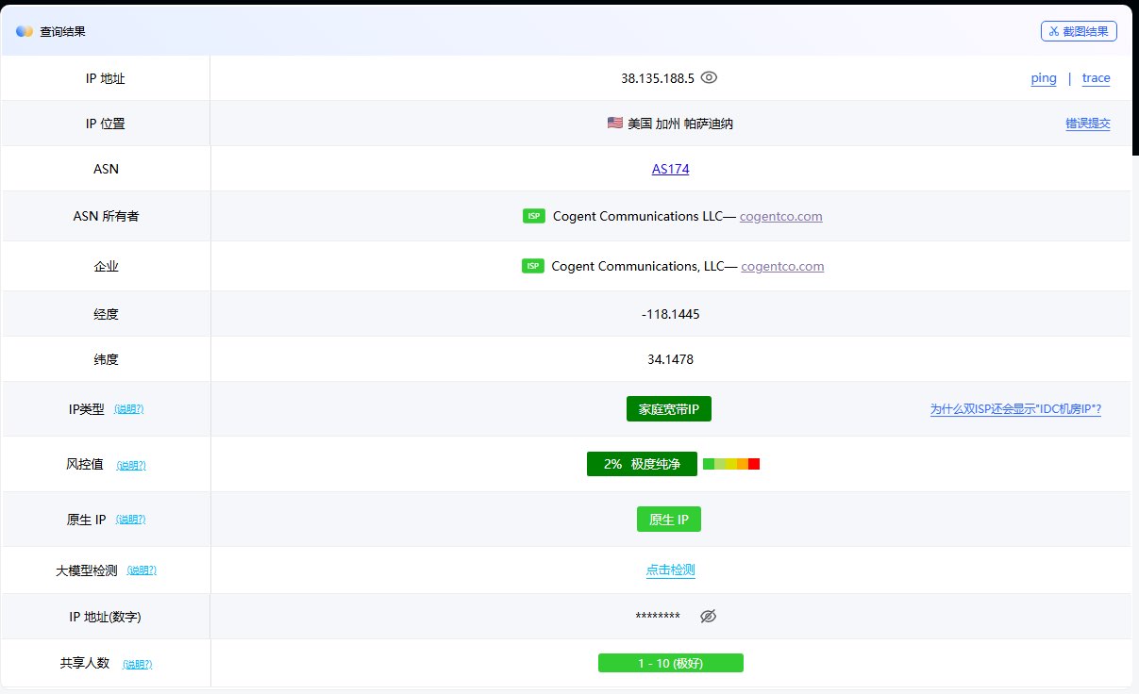Click the 纬度 row label
This screenshot has height=694, width=1139.
click(x=106, y=359)
